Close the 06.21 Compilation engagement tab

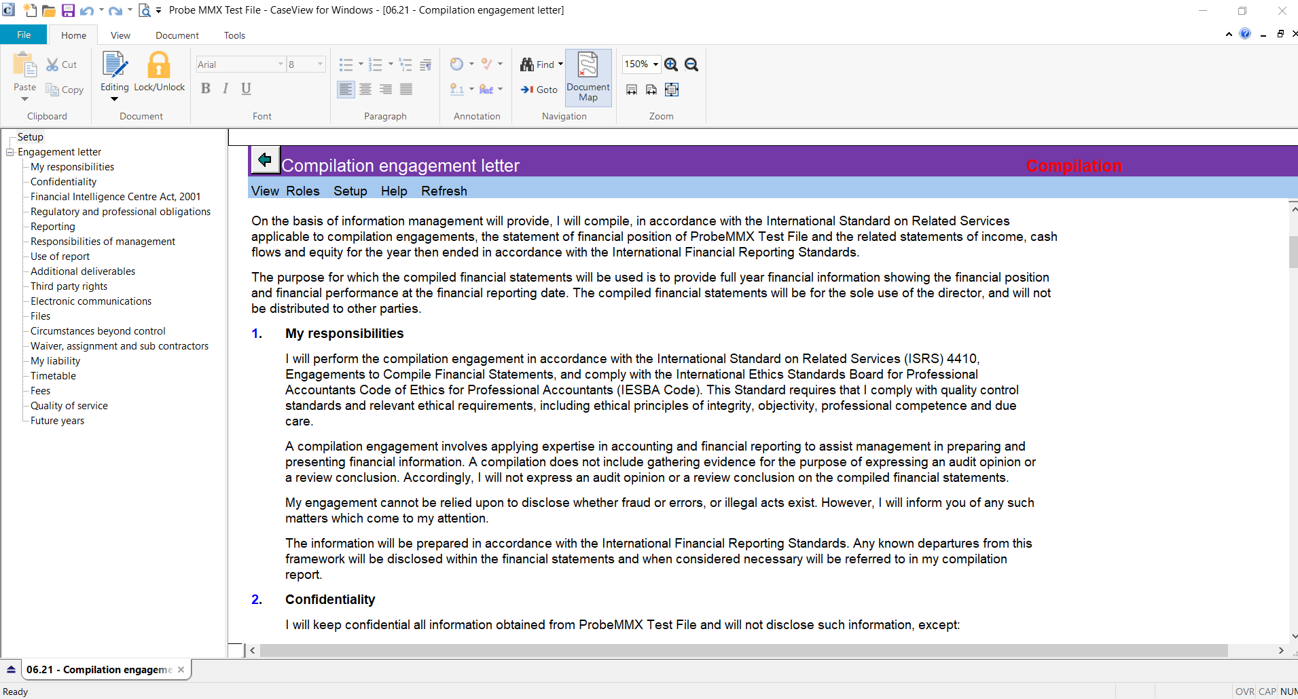[181, 670]
